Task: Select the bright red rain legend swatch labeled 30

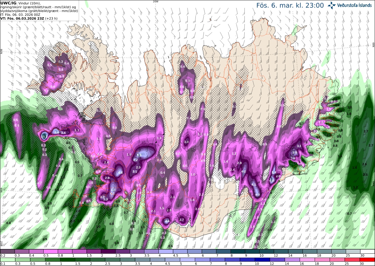Action: pos(367,260)
